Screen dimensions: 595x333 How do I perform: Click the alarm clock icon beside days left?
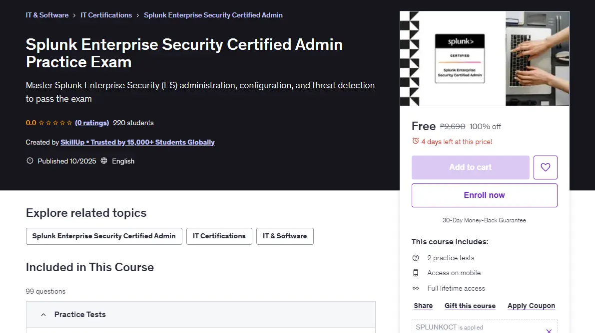pos(416,141)
